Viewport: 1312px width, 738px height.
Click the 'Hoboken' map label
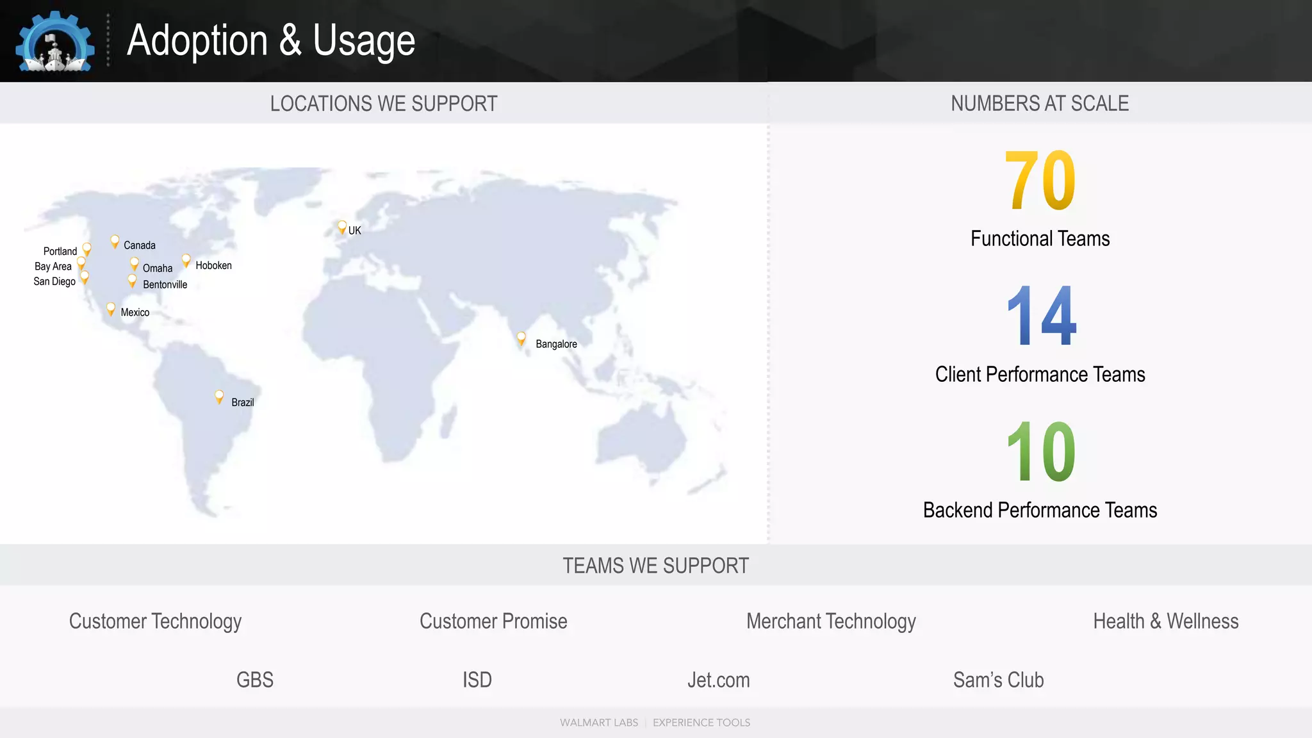point(214,265)
